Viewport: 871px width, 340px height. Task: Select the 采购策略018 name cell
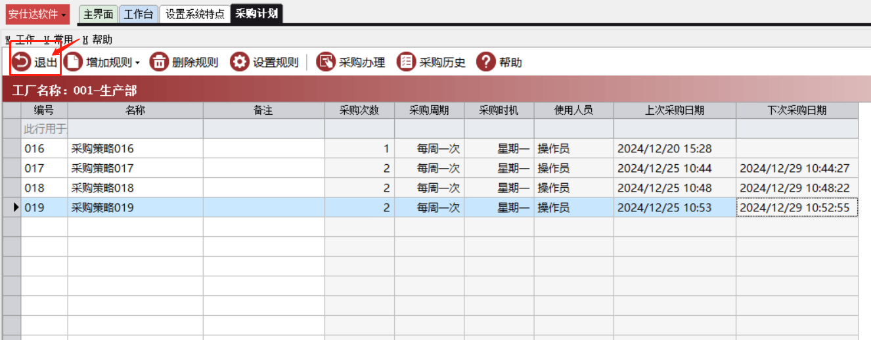pyautogui.click(x=135, y=188)
